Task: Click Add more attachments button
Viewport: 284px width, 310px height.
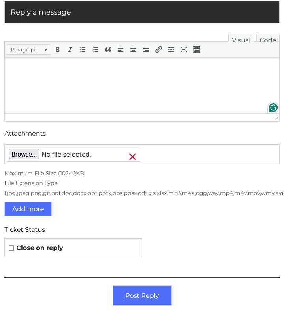Action: pyautogui.click(x=28, y=209)
